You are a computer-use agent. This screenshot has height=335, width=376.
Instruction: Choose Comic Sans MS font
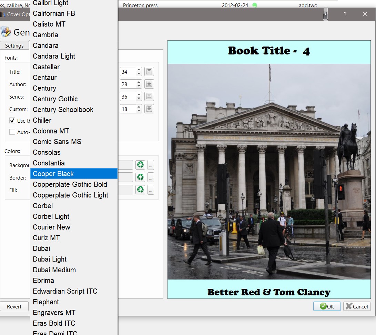pos(74,142)
